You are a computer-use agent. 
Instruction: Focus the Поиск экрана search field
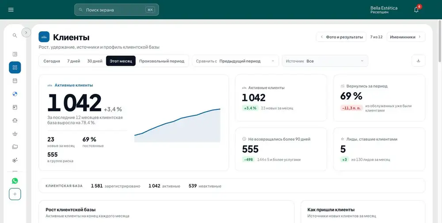116,10
